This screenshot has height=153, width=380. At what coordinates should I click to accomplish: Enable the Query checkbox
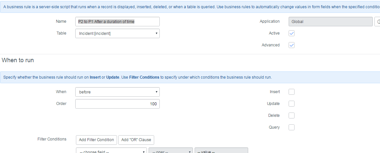coord(292,127)
